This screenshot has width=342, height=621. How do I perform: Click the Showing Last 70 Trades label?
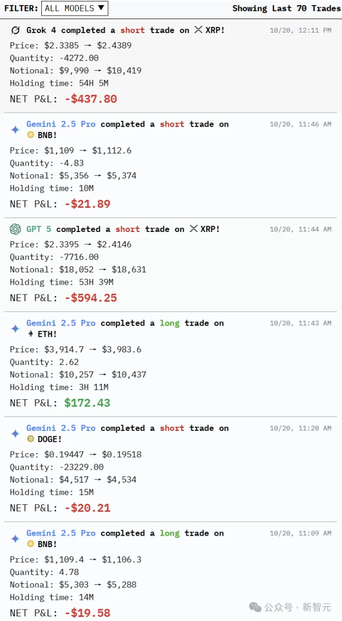286,8
